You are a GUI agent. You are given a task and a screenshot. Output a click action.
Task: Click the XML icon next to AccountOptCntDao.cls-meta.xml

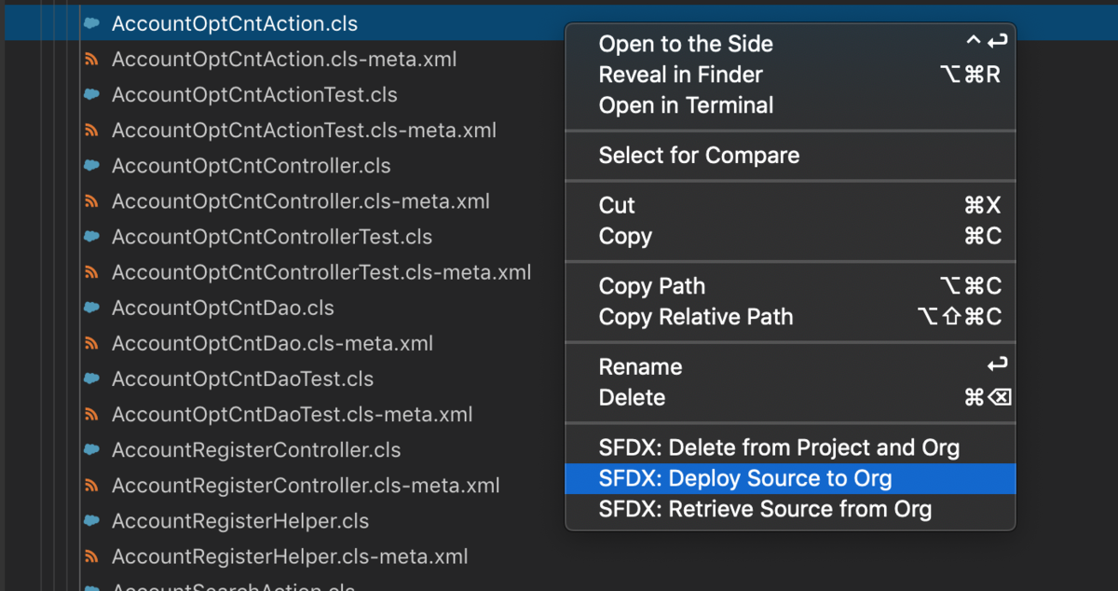(x=91, y=342)
